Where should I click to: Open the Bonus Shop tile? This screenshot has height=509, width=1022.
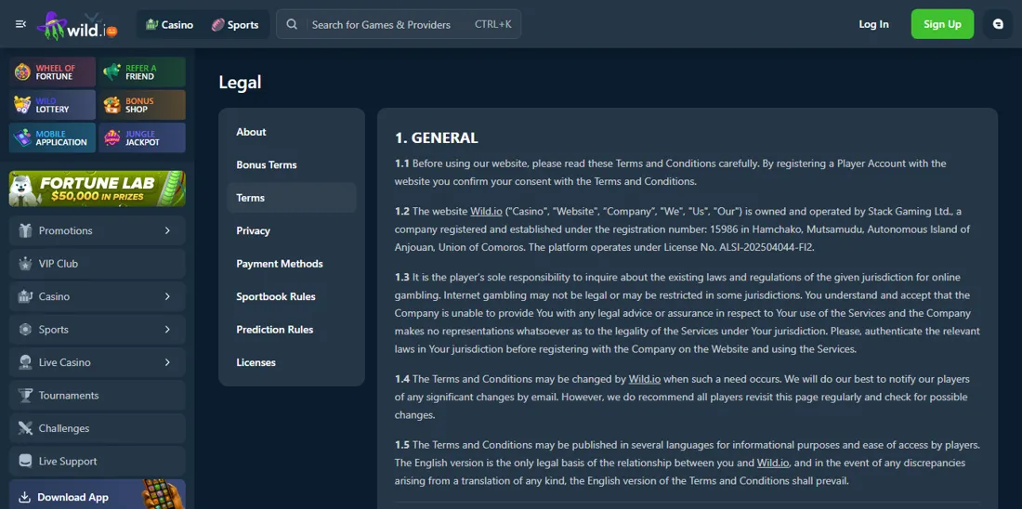click(142, 105)
